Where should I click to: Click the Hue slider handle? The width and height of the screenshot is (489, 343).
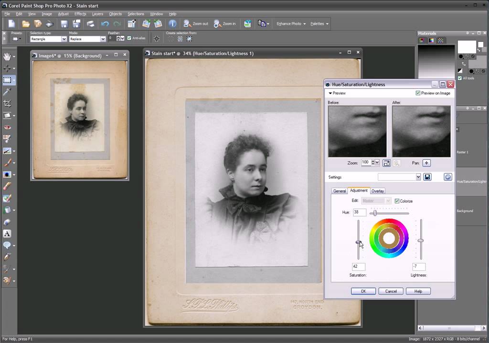375,213
